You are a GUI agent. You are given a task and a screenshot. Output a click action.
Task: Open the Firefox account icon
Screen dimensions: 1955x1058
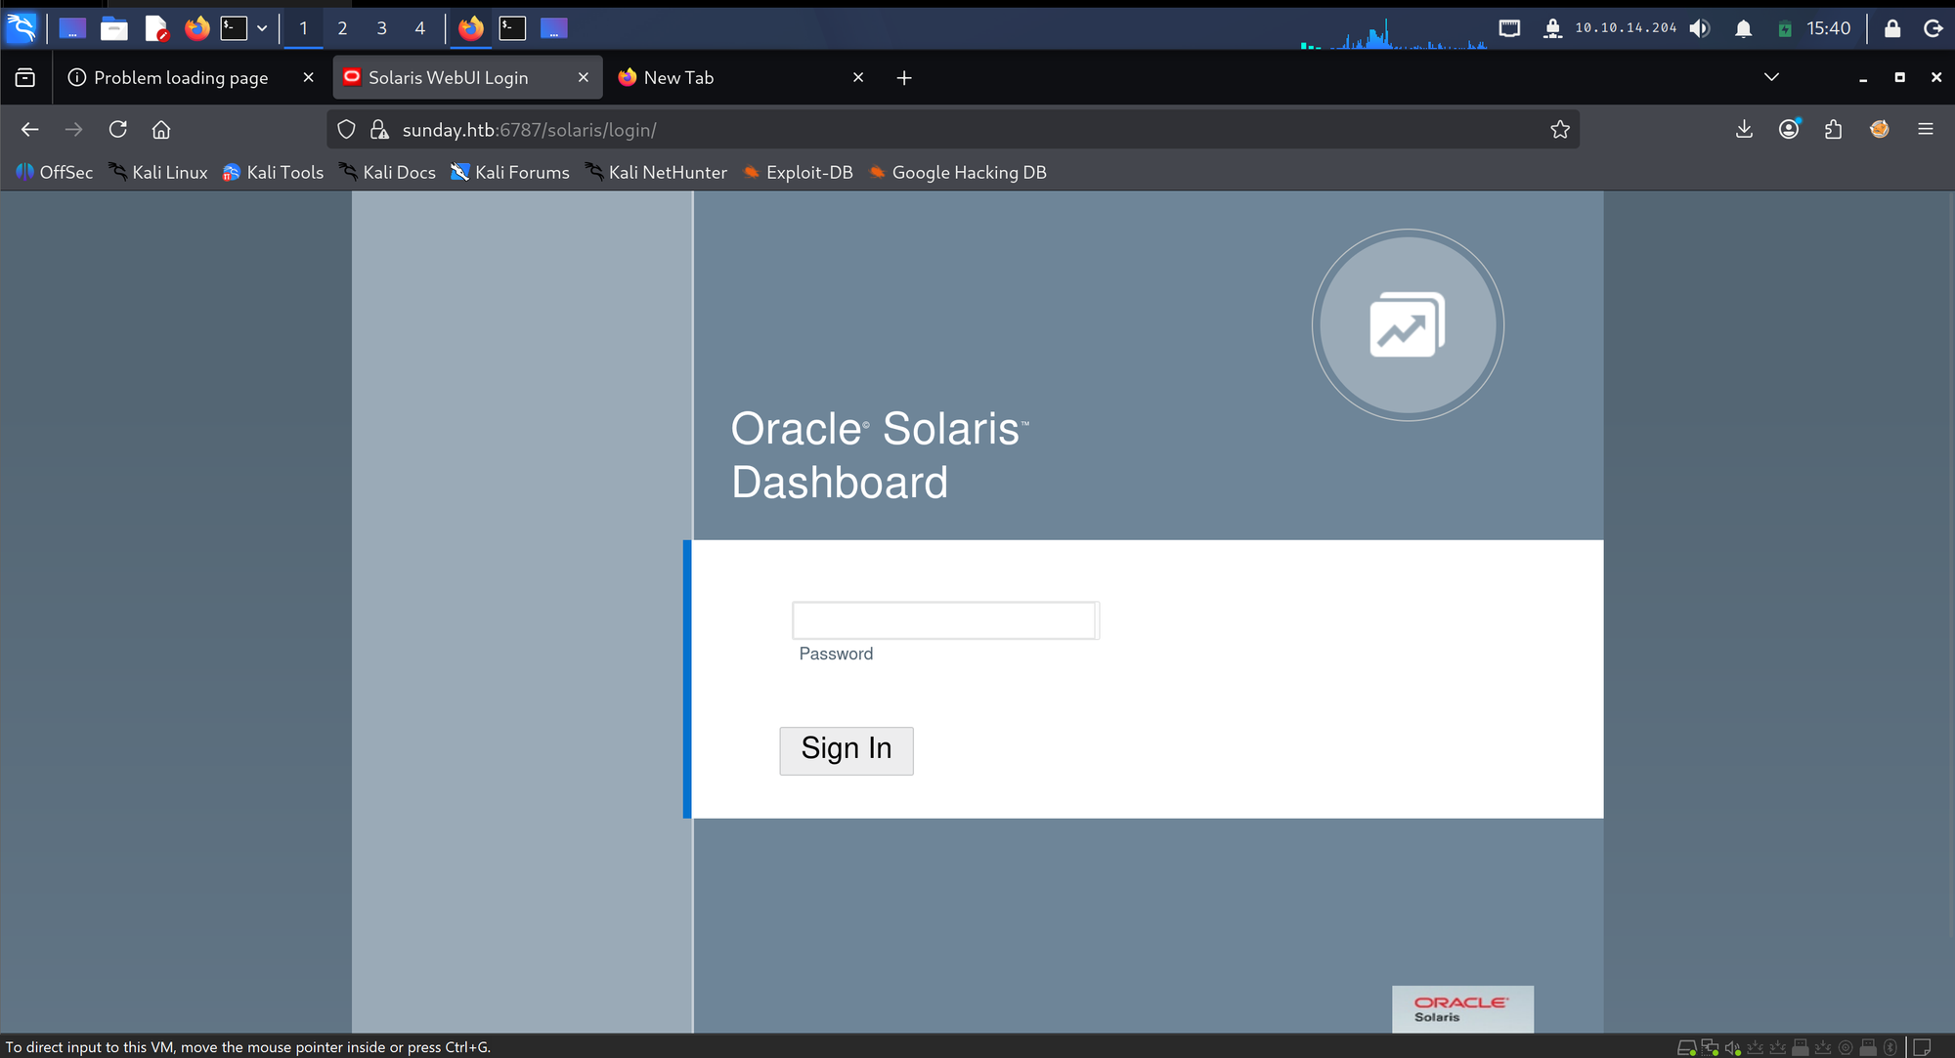pyautogui.click(x=1789, y=129)
